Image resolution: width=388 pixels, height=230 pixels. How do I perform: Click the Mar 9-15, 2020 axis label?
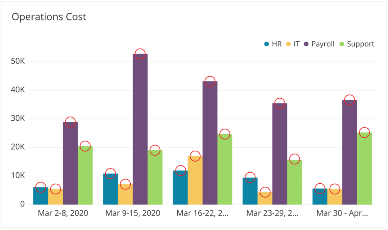tap(133, 213)
